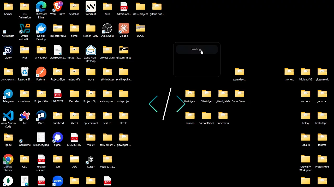Open the rust-project folder

coord(124,94)
